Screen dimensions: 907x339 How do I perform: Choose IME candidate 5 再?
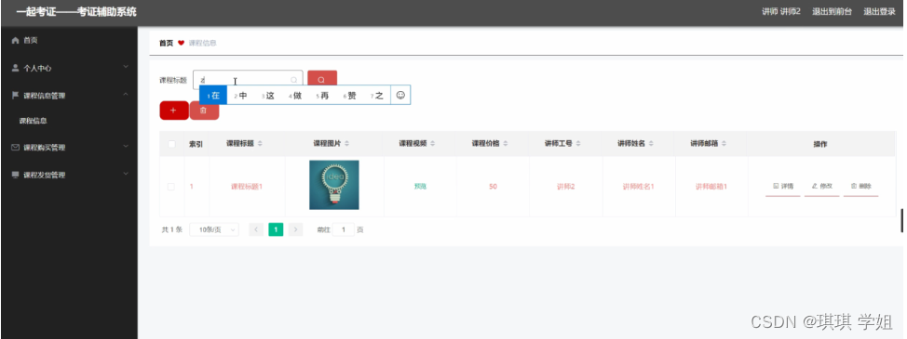pos(322,96)
